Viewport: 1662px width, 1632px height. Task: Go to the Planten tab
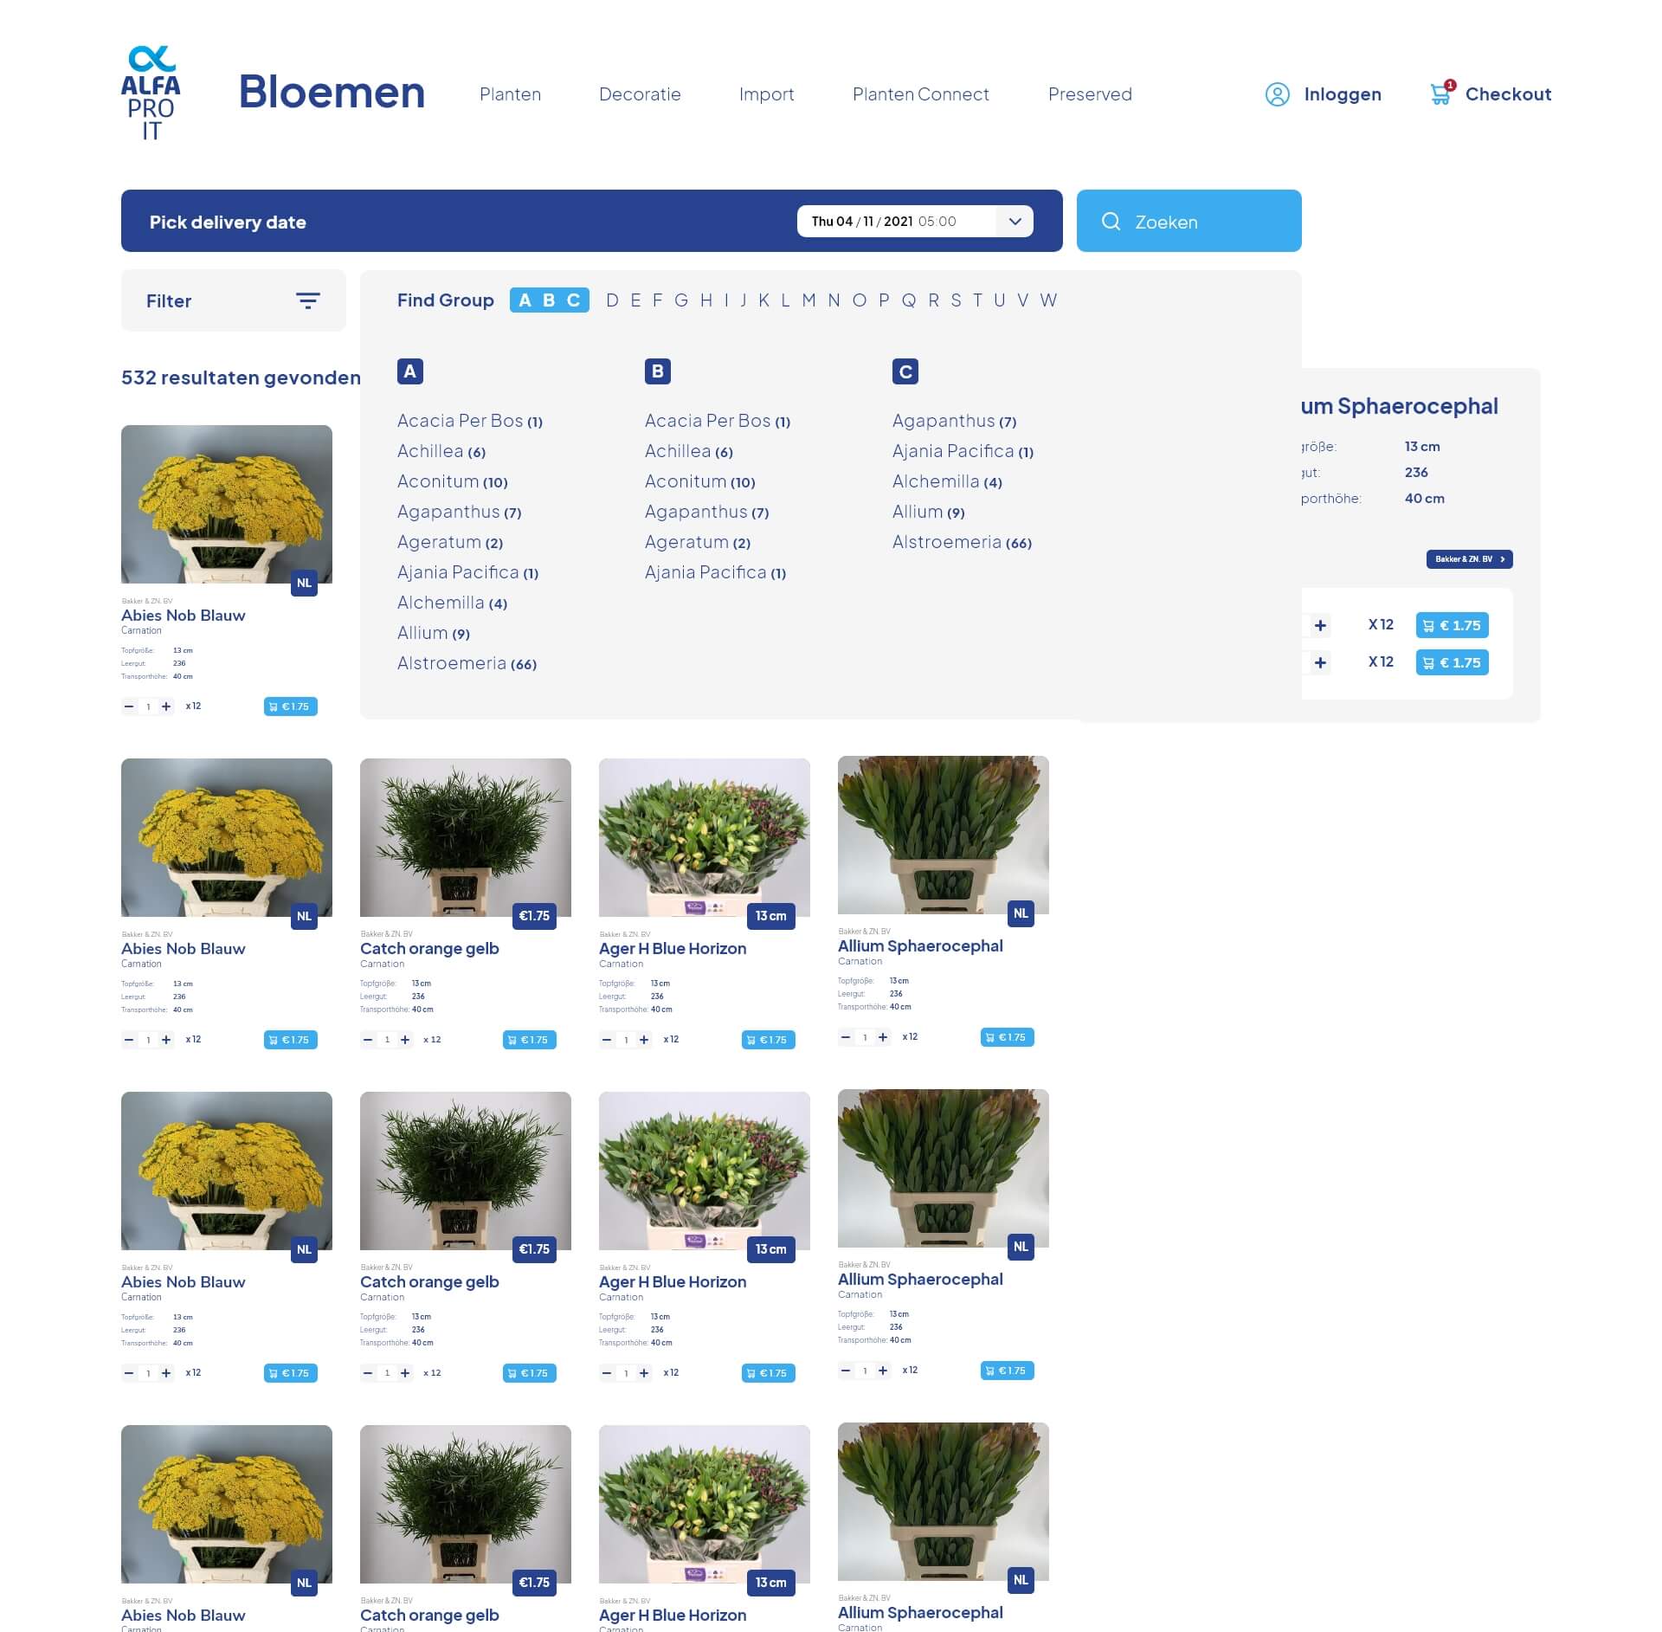[510, 94]
